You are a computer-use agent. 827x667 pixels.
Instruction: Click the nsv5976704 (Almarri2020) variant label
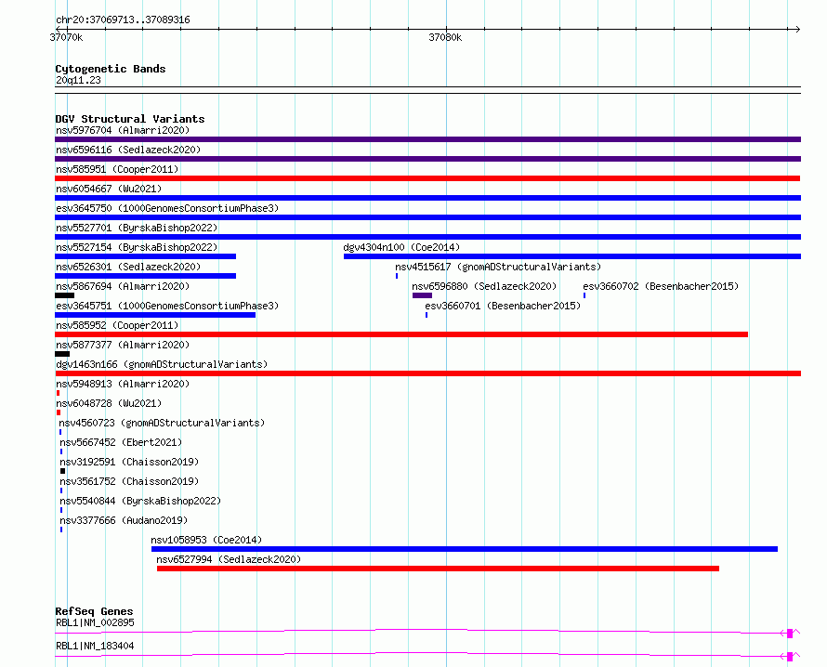(x=123, y=130)
